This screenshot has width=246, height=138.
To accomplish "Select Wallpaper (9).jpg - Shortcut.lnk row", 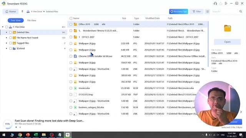I will pyautogui.click(x=138, y=114).
